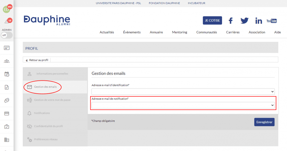Open INCUBATEUR link
The height and width of the screenshot is (151, 287).
point(197,3)
